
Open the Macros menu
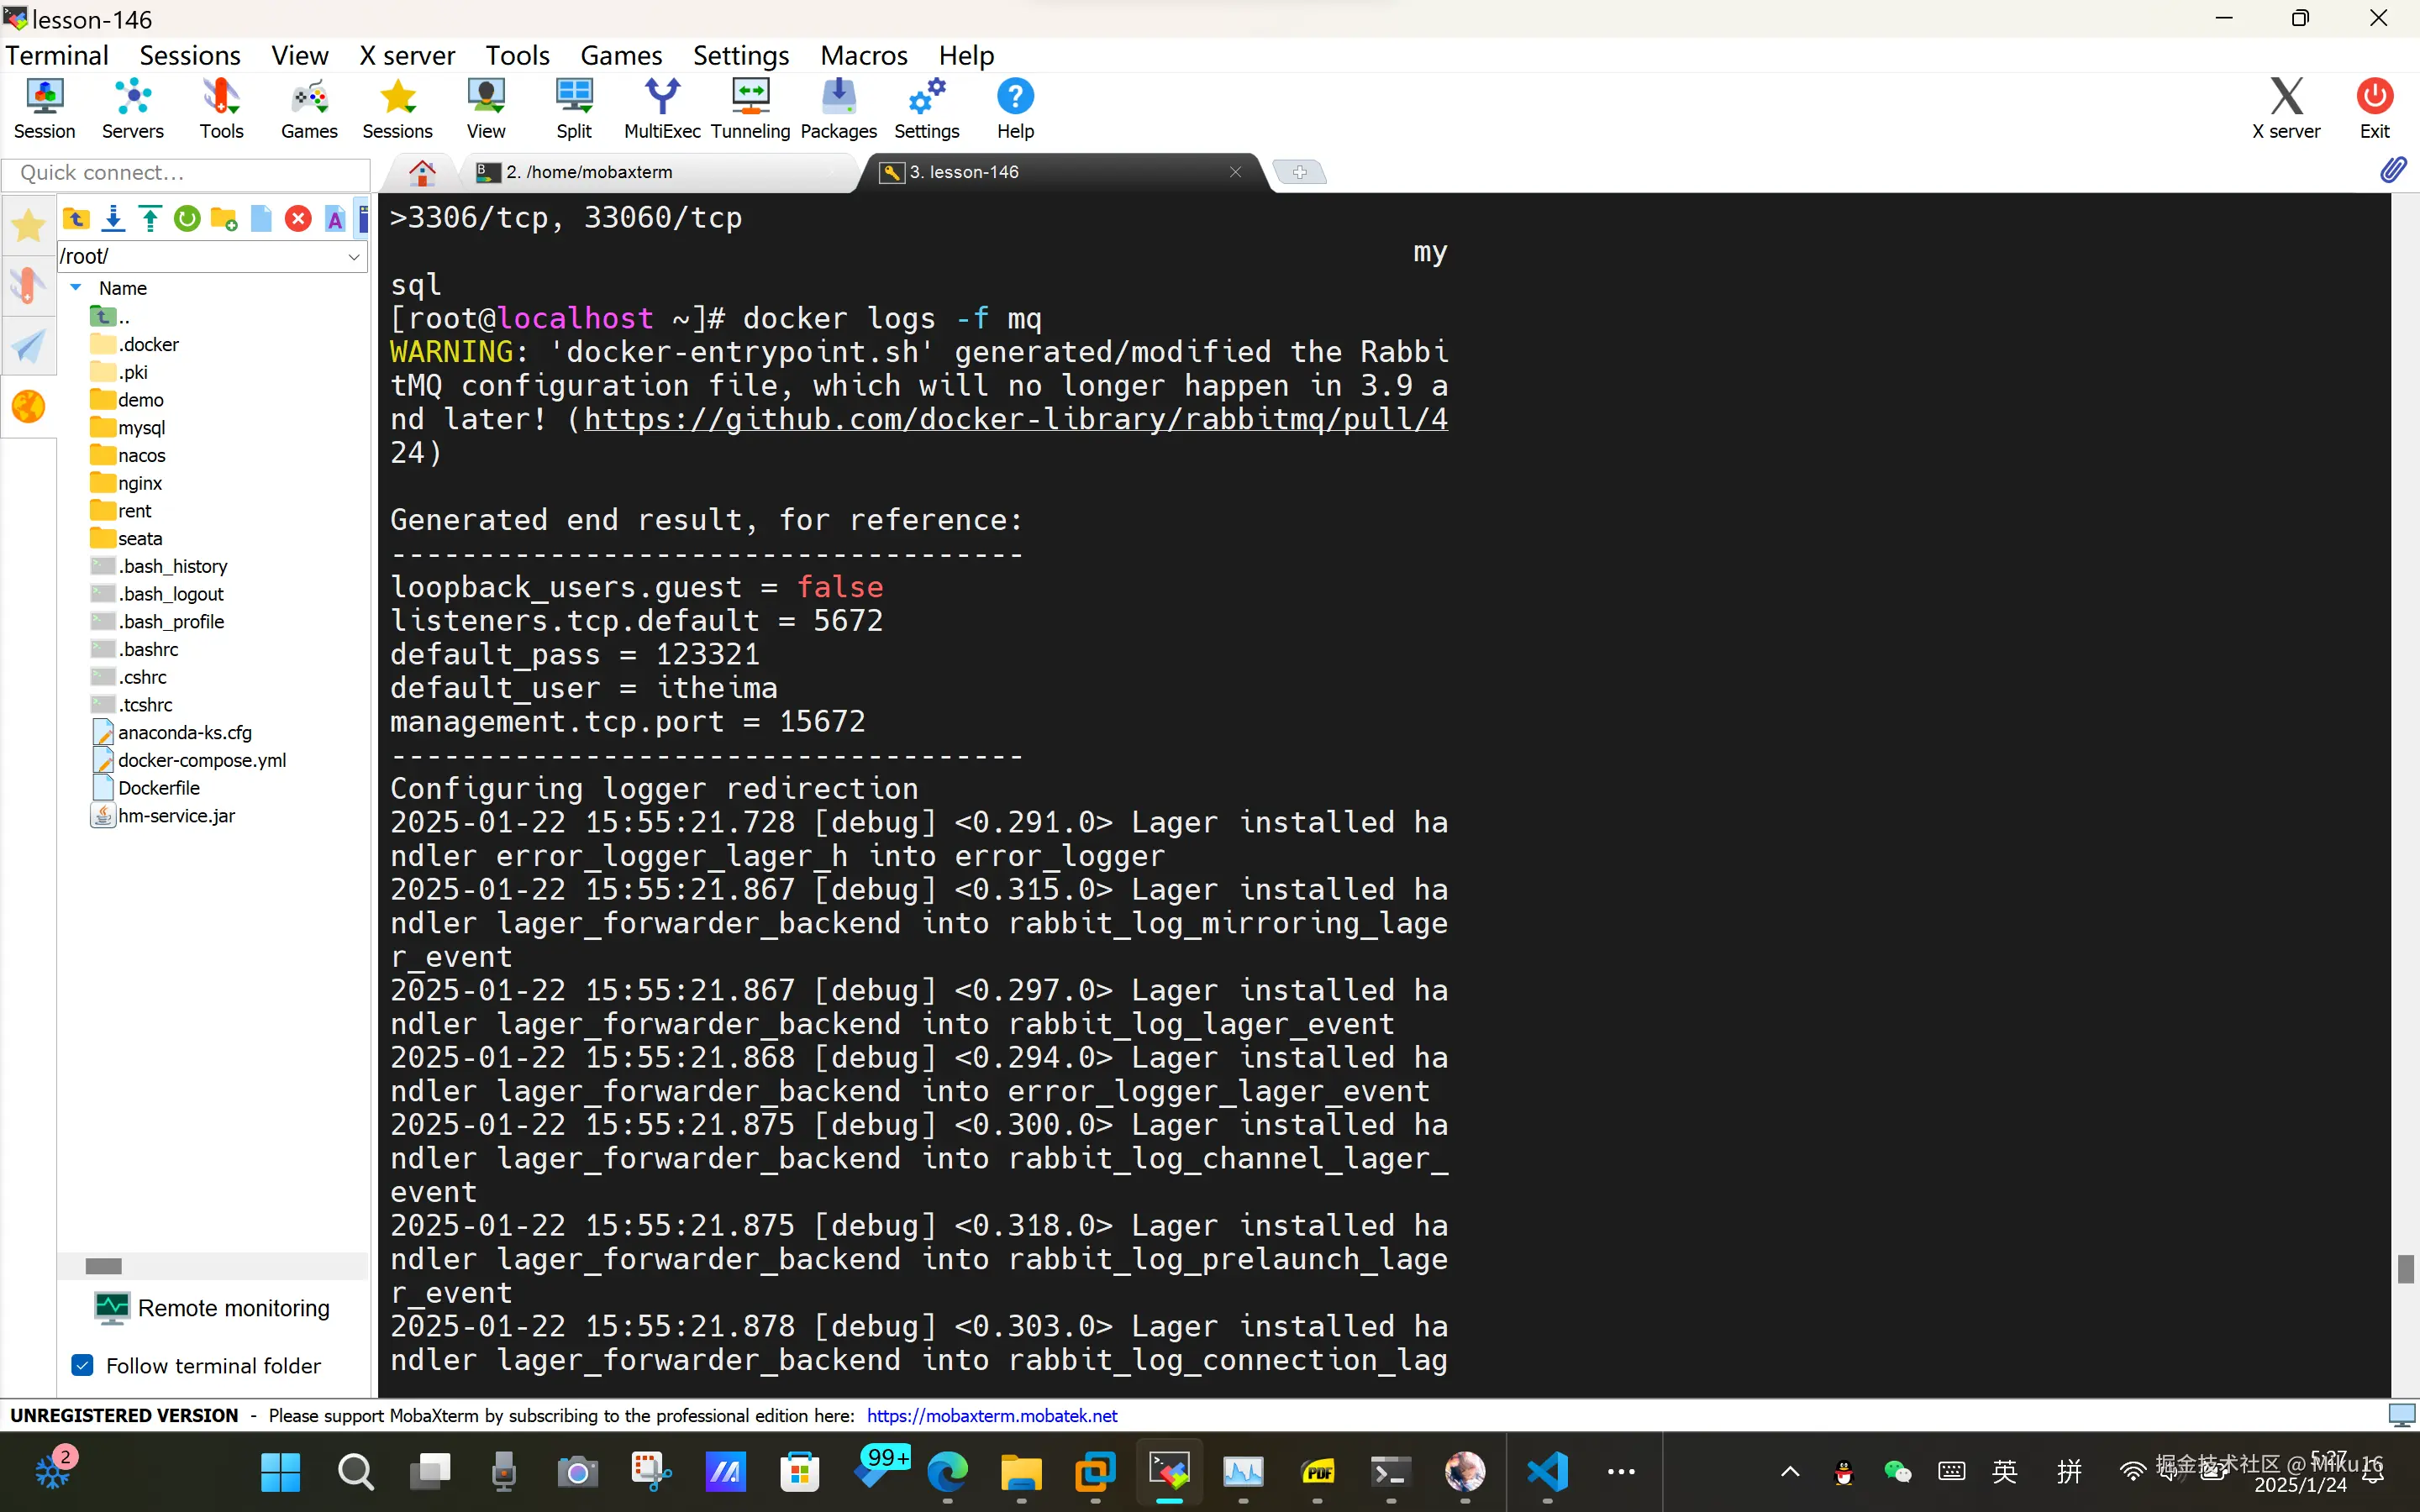point(863,55)
